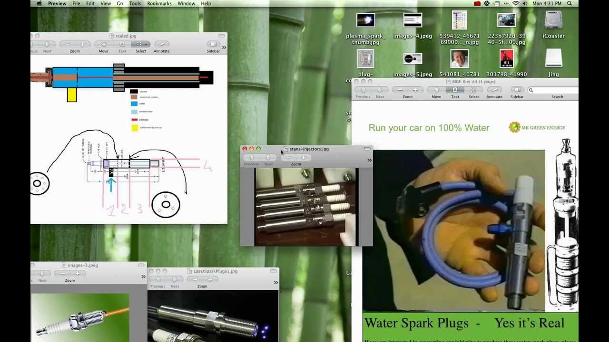Choose the Select tool in scaled.jpg toolbar
The width and height of the screenshot is (609, 342).
(x=138, y=44)
